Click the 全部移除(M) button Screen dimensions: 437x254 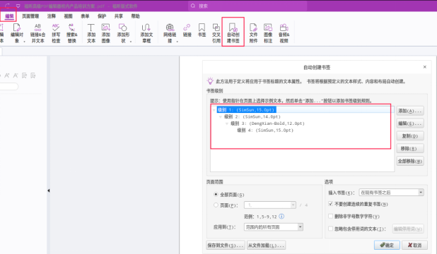(x=410, y=161)
